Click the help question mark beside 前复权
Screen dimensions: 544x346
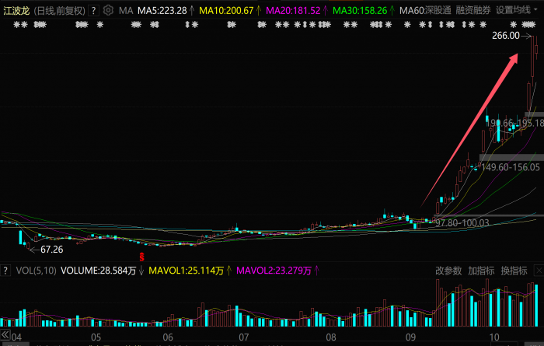tap(94, 11)
